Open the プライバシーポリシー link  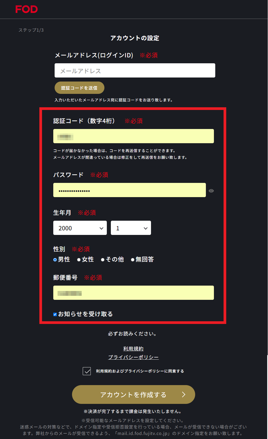point(133,357)
